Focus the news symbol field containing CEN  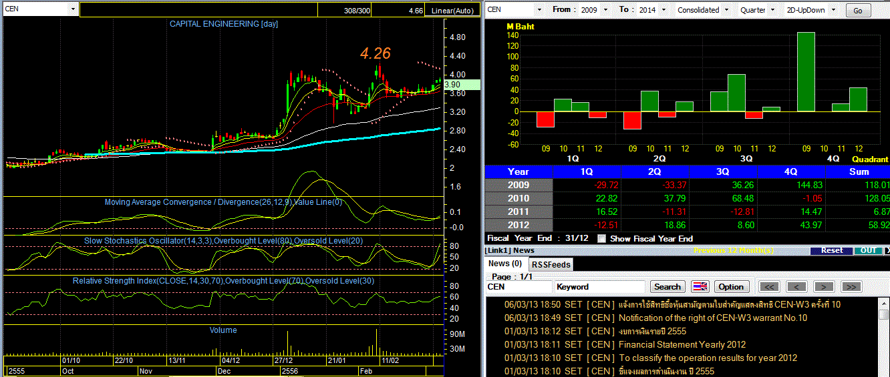pos(518,287)
